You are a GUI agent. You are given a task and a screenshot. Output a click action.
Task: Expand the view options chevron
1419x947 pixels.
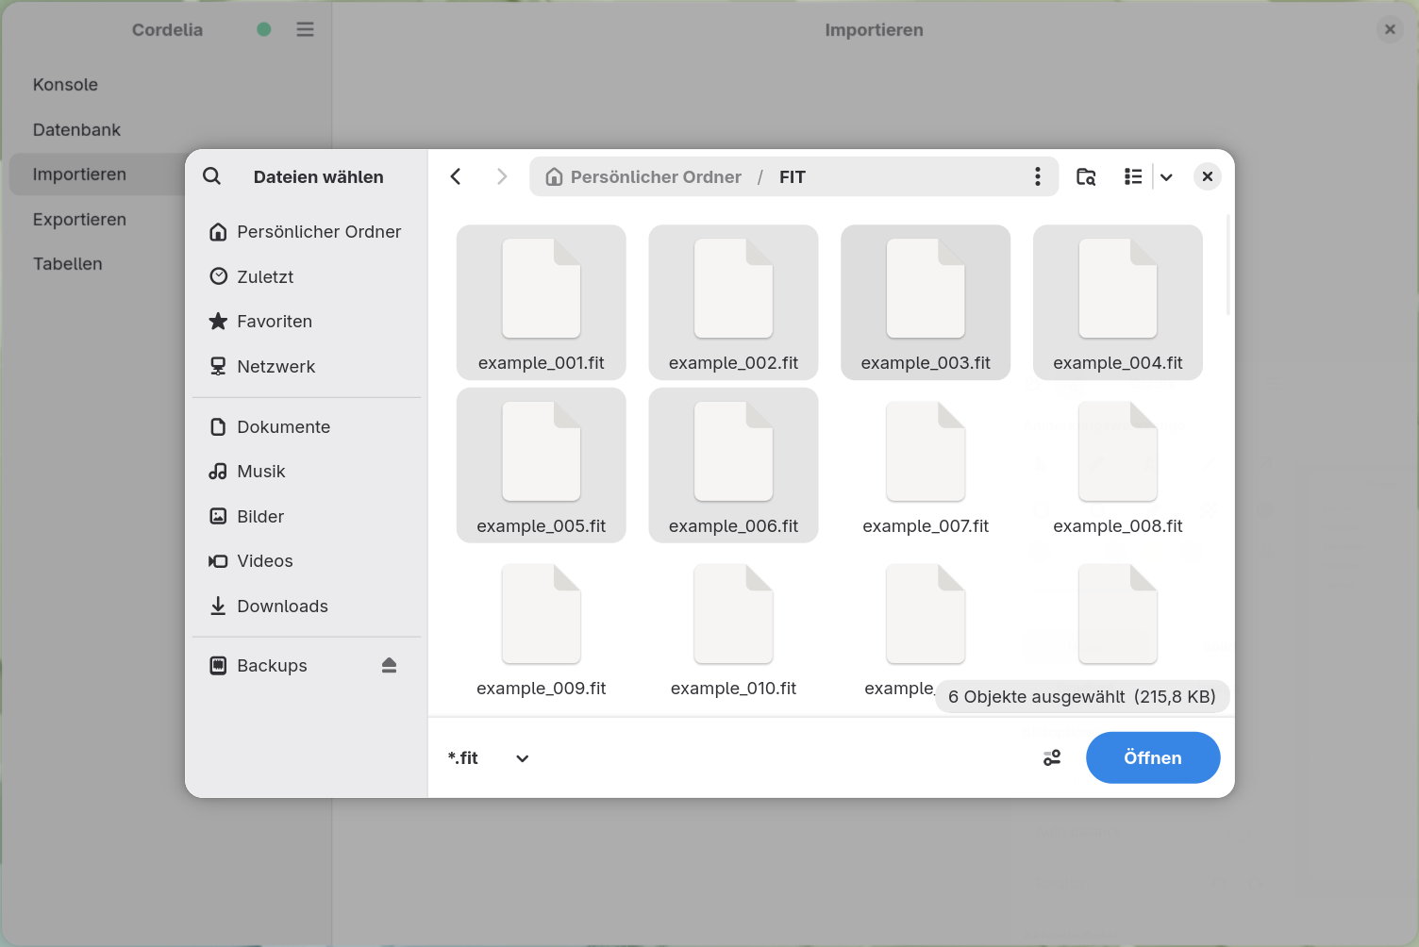click(x=1166, y=176)
